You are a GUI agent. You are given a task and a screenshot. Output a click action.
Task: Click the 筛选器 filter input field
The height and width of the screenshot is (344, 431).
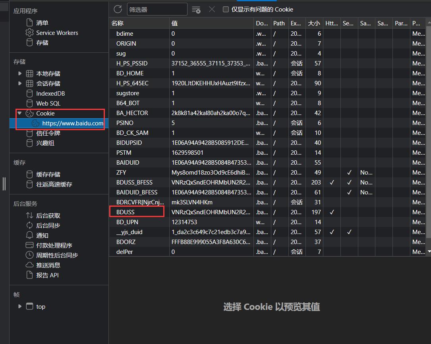[157, 10]
